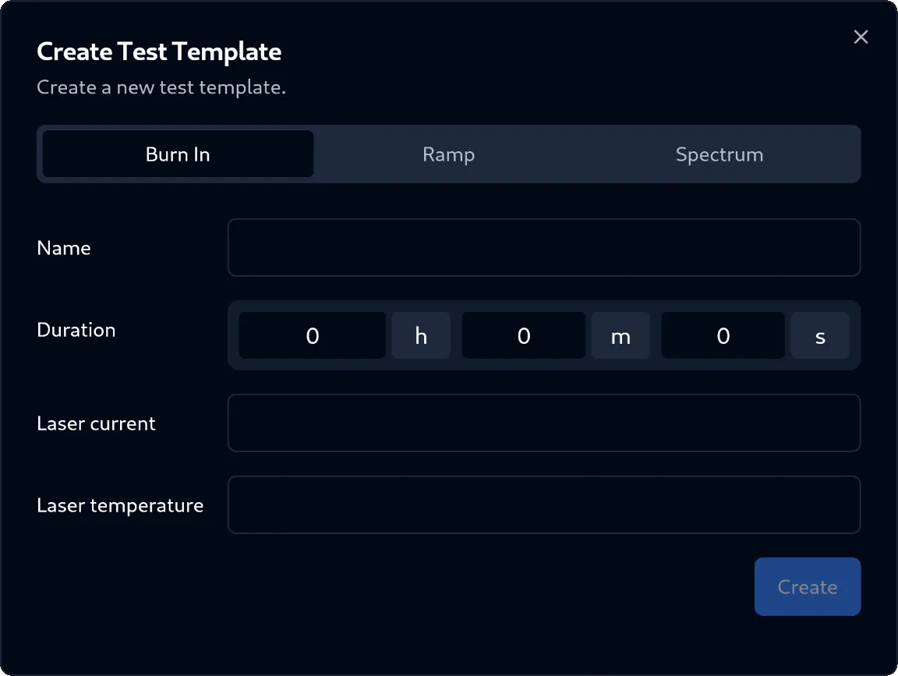Click the Laser temperature input field
Image resolution: width=898 pixels, height=676 pixels.
tap(543, 504)
